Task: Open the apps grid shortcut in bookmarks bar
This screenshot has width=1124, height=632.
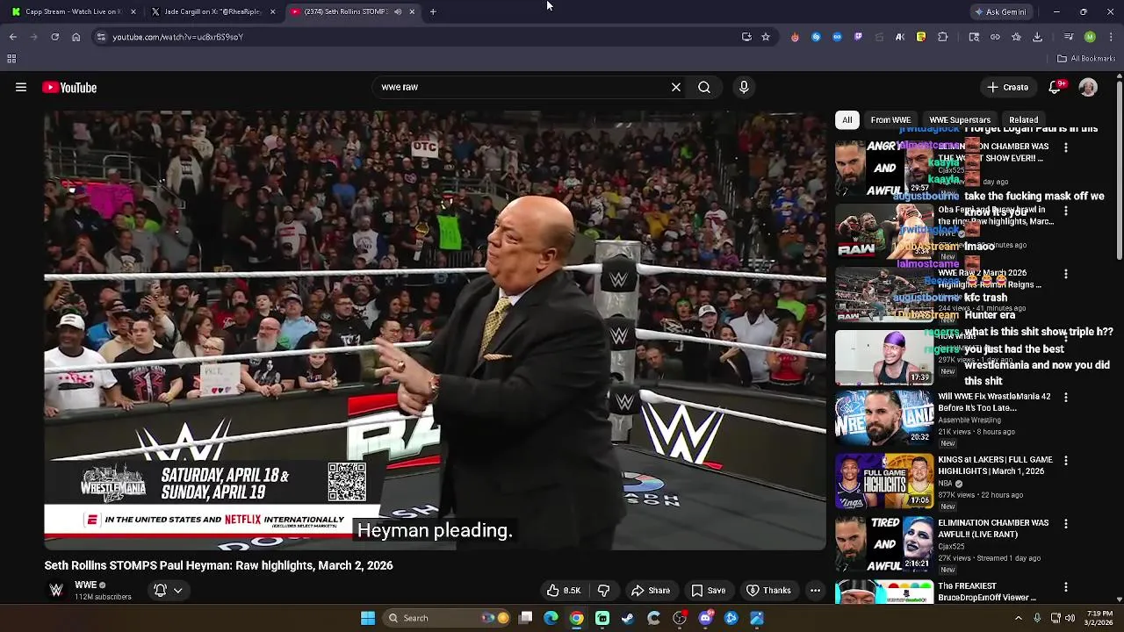Action: pyautogui.click(x=11, y=59)
